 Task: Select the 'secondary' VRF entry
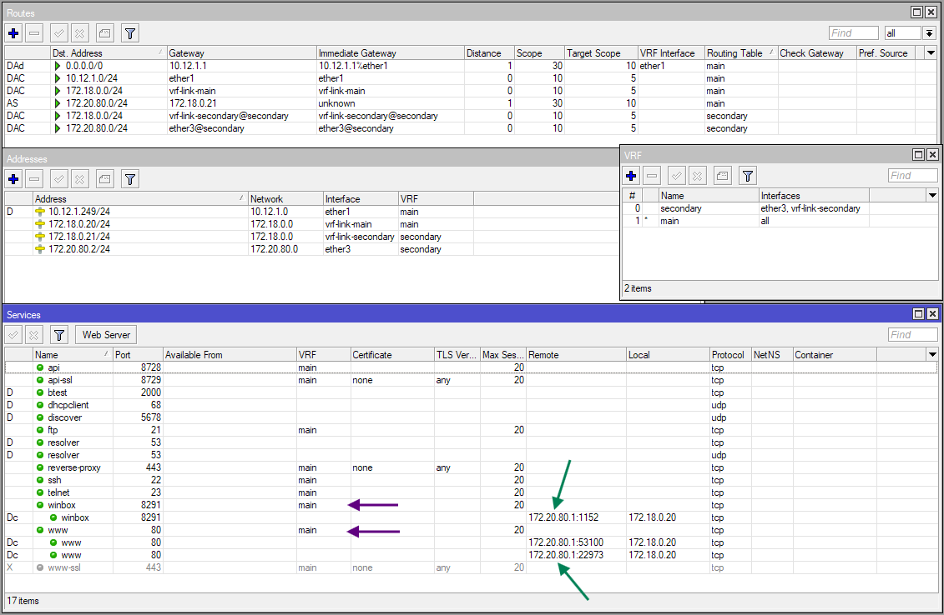click(x=780, y=208)
